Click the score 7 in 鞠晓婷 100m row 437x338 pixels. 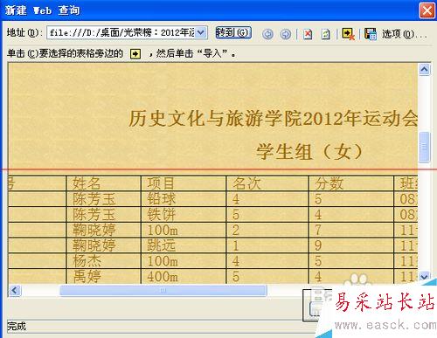tap(318, 231)
